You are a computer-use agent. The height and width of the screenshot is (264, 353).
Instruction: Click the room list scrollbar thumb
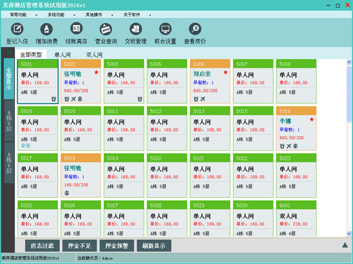pyautogui.click(x=349, y=94)
